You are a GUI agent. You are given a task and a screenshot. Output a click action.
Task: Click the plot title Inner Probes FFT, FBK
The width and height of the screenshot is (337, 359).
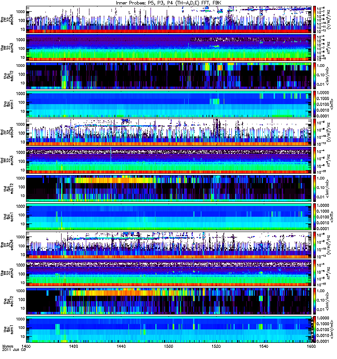point(168,3)
